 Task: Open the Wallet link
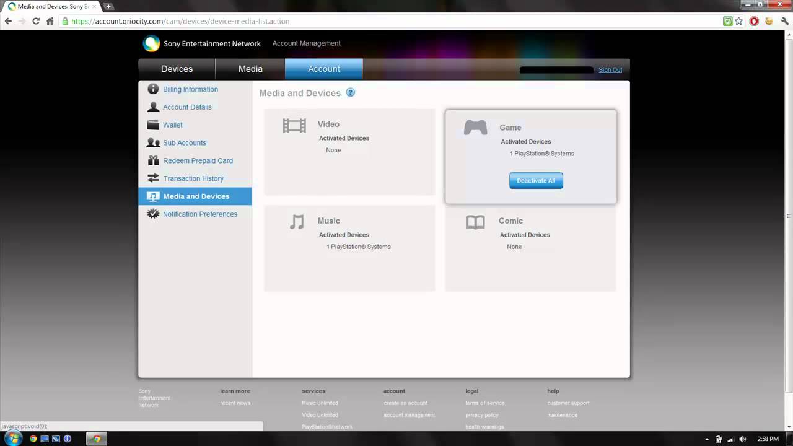(x=173, y=125)
